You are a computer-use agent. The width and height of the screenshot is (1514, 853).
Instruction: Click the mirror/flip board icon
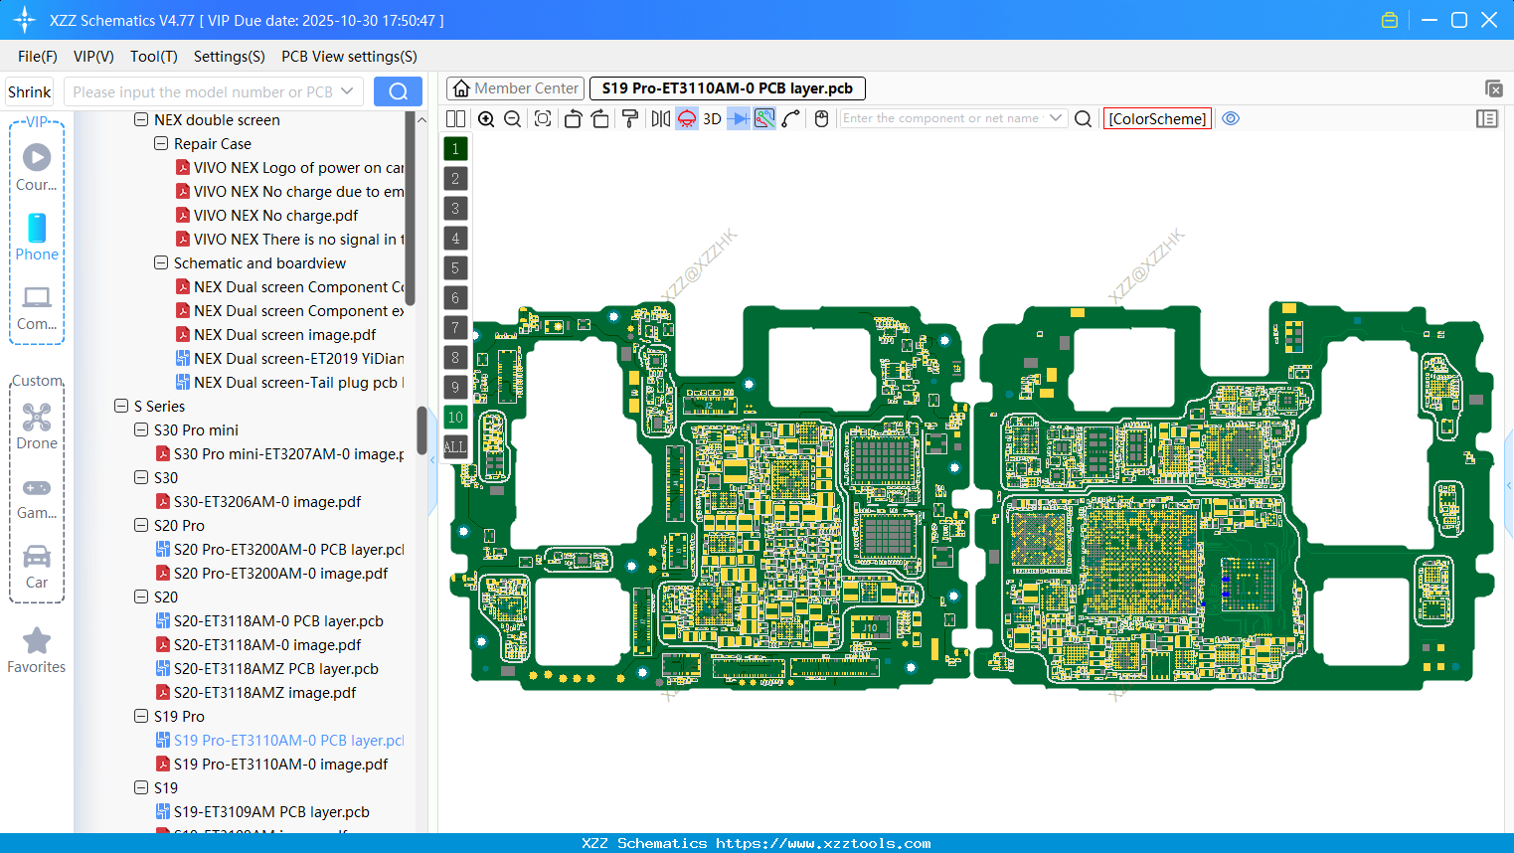(659, 118)
